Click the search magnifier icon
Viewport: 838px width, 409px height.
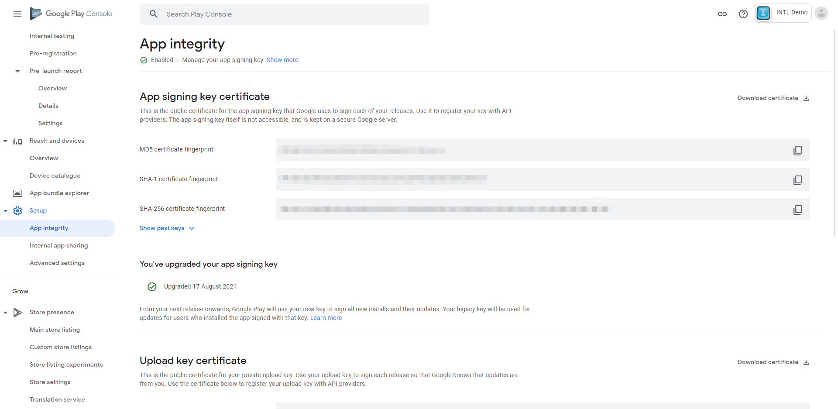pos(154,14)
